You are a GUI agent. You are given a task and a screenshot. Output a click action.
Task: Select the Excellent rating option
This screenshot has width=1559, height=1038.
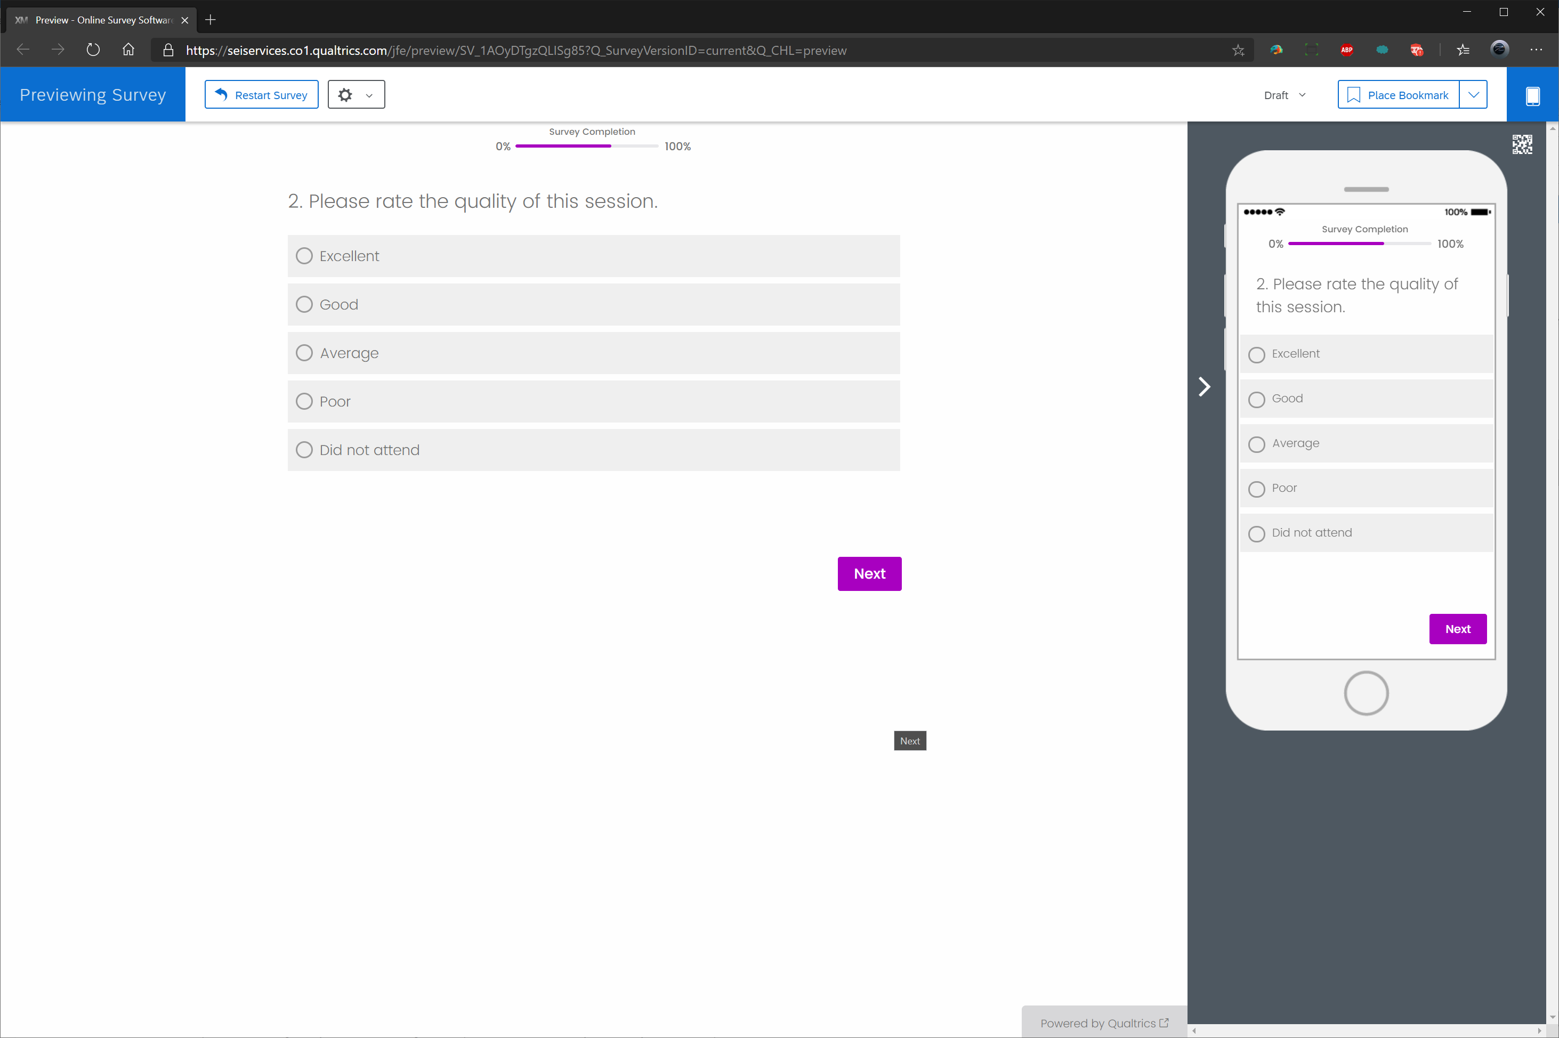pos(304,256)
